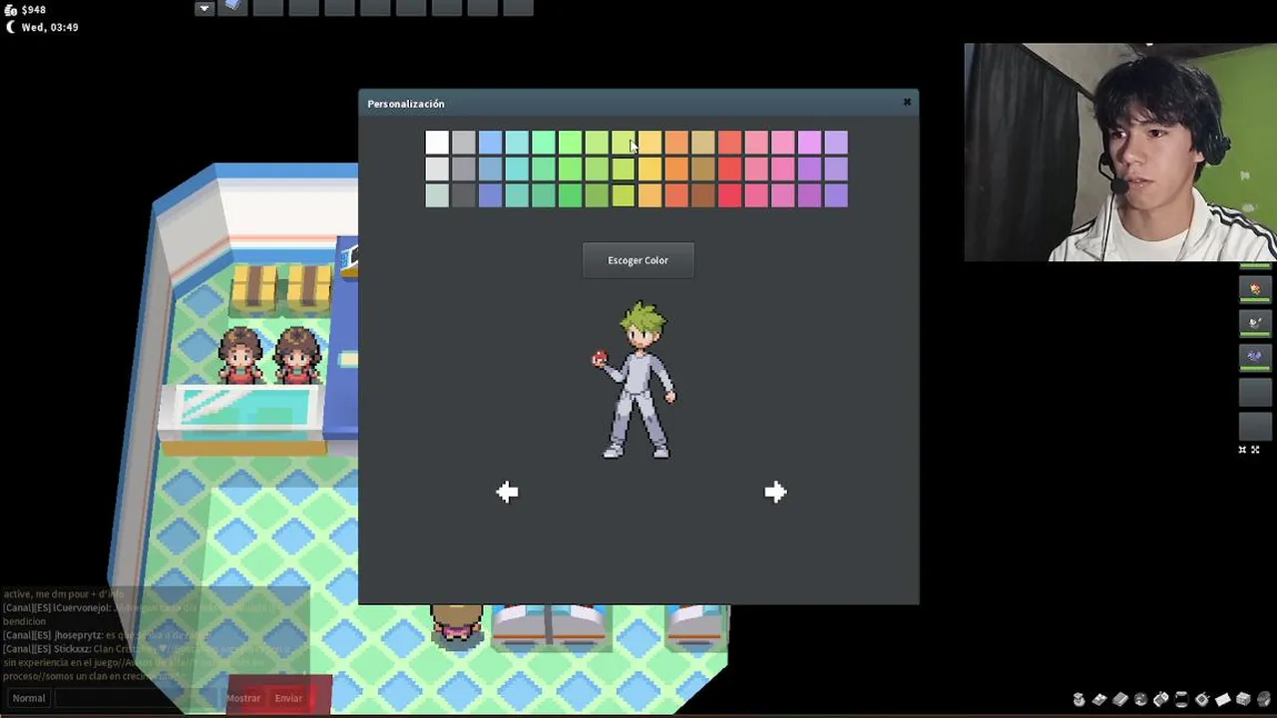Pick the sky blue swatch in top row
Screen dimensions: 1277x718
click(490, 143)
